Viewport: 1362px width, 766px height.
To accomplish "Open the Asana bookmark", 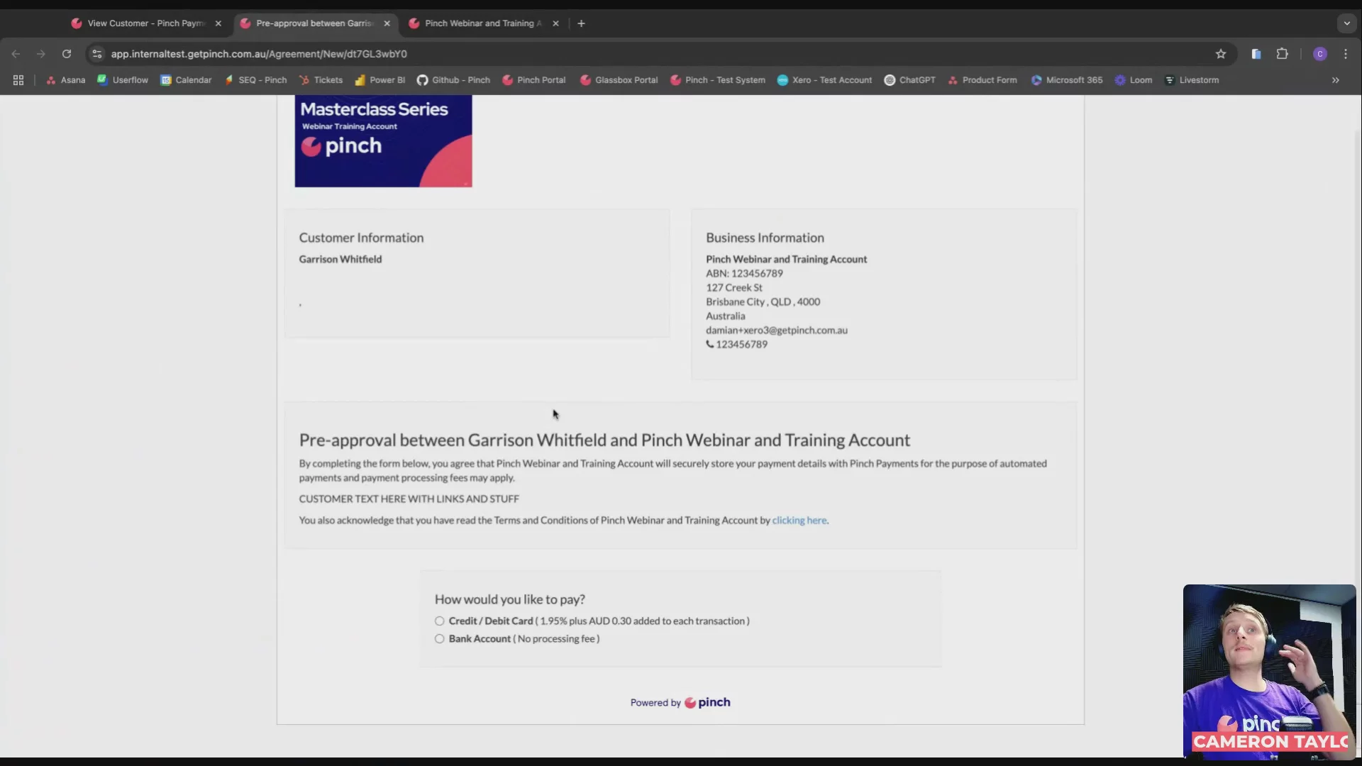I will pos(65,80).
